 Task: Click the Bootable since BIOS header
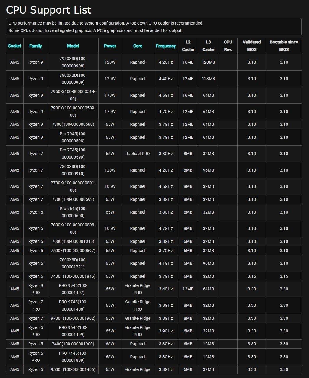(x=284, y=46)
